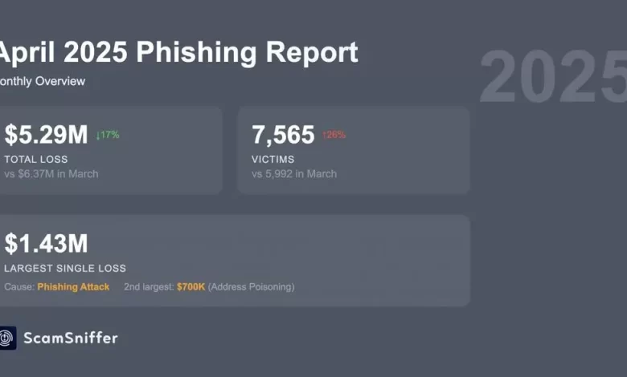
Task: Click the red up-arrow 26% indicator
Action: [334, 135]
